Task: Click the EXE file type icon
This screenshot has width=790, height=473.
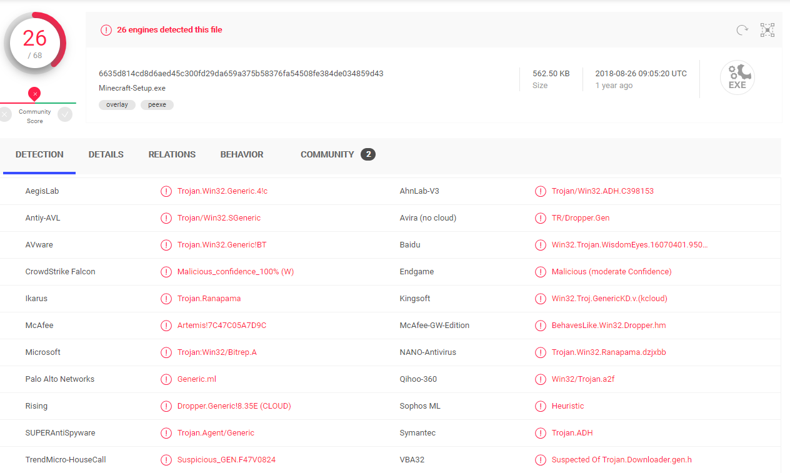Action: pyautogui.click(x=737, y=78)
